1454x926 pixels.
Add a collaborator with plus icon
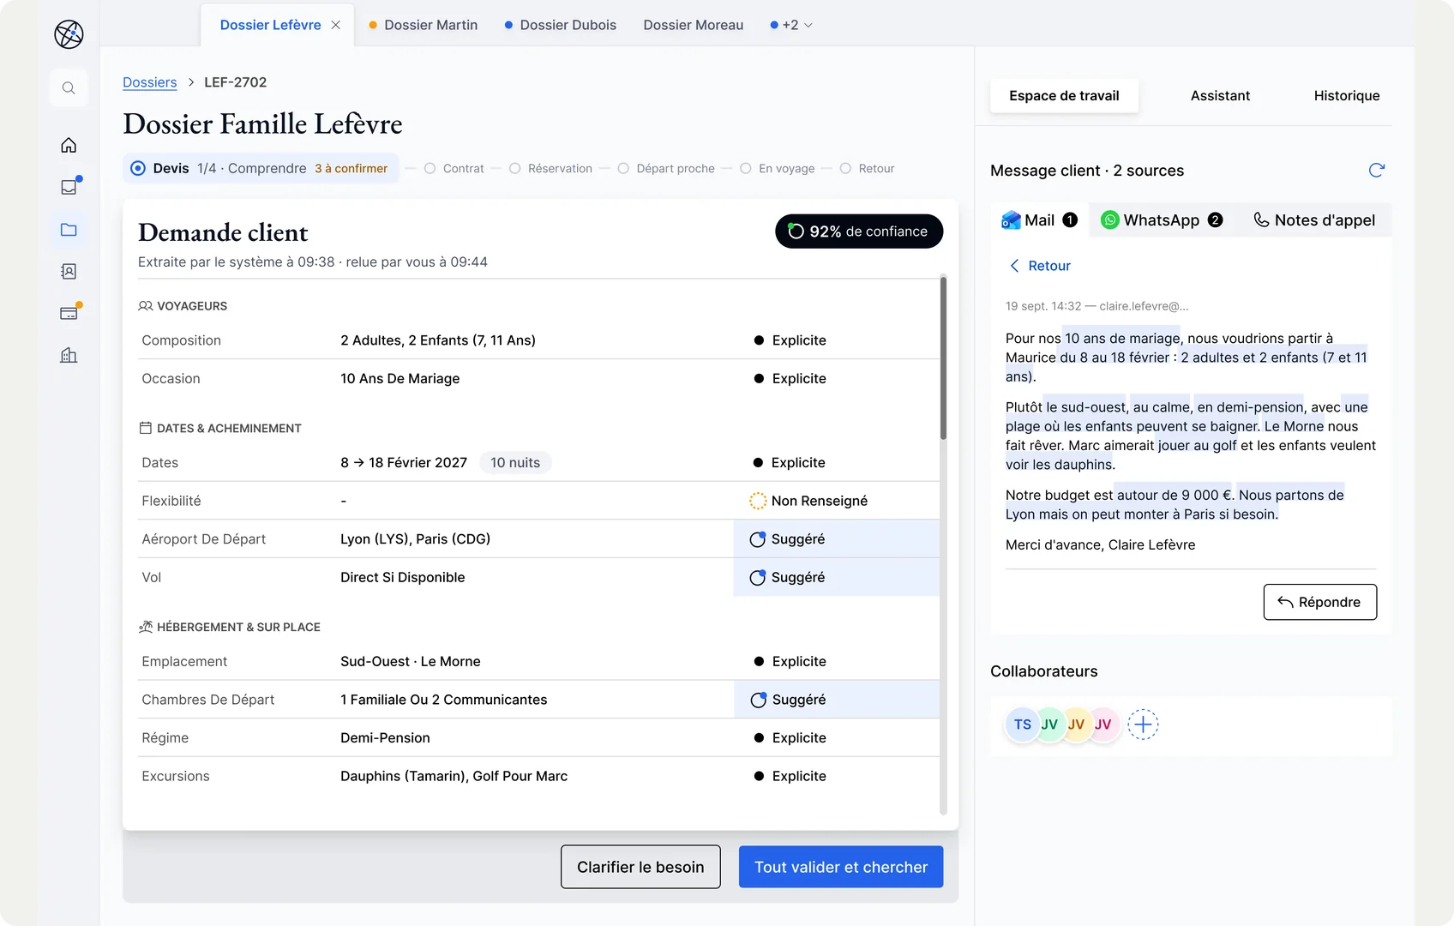click(1143, 725)
